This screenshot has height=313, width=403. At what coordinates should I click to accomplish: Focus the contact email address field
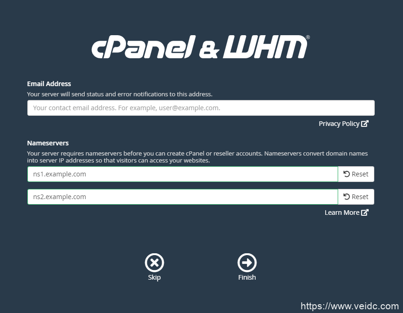(x=201, y=108)
